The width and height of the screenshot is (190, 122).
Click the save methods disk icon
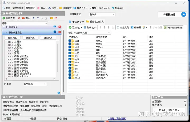[56, 18]
